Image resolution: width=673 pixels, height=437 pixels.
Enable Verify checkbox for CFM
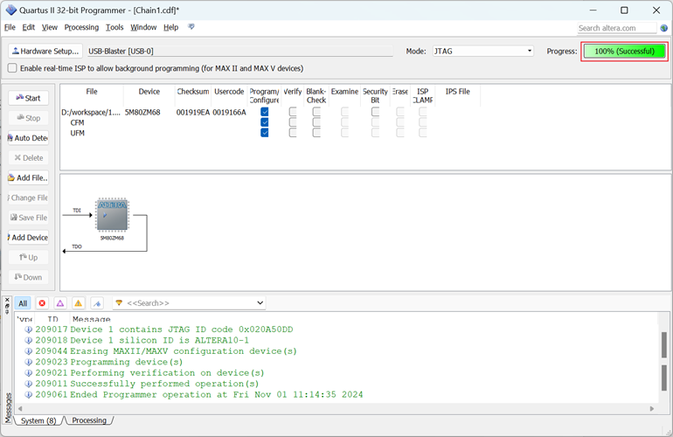(x=293, y=122)
